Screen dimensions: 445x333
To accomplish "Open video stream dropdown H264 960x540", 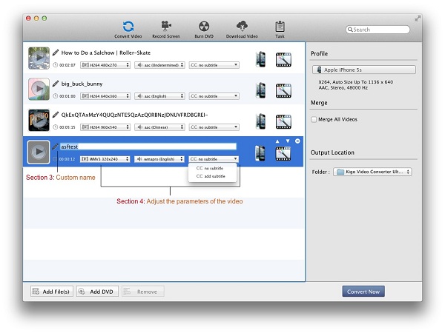I will [x=105, y=127].
